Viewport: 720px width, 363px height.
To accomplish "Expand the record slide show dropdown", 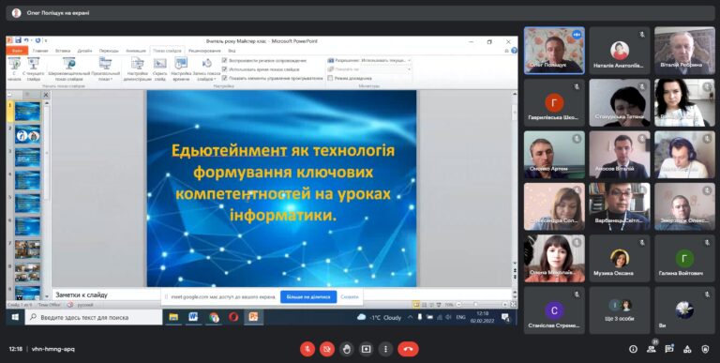I will coord(206,68).
